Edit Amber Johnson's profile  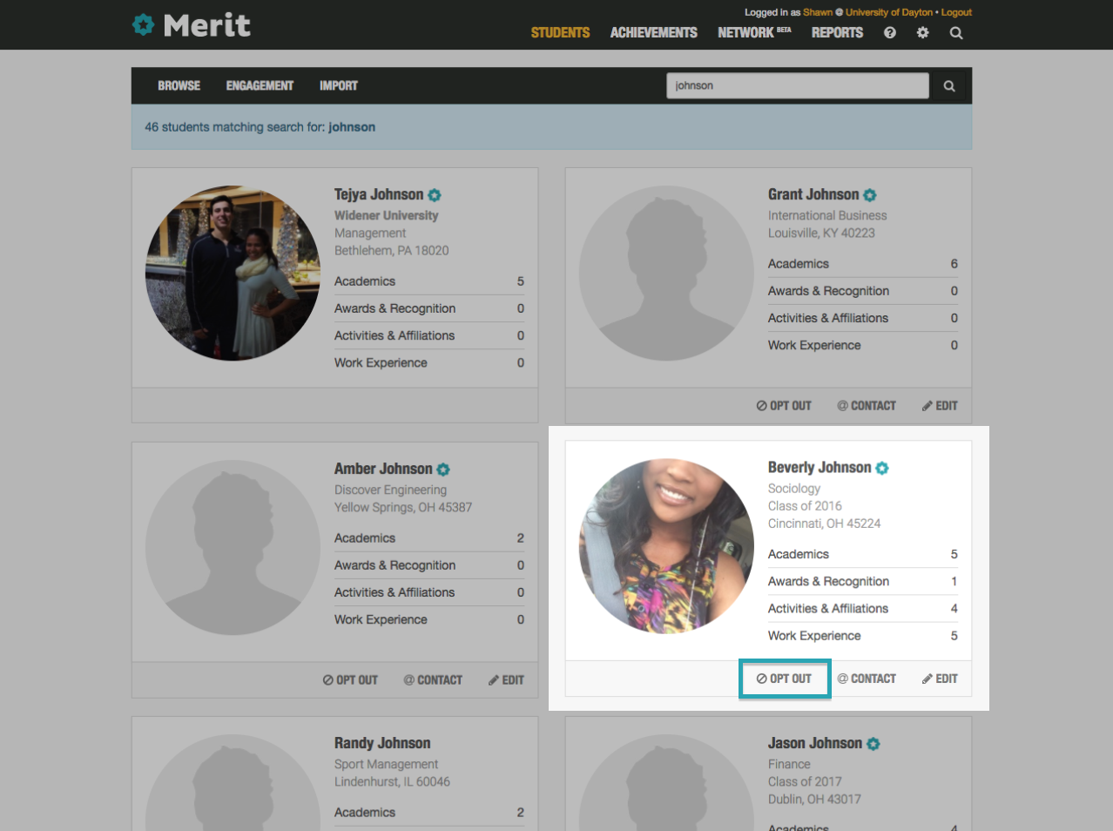[x=506, y=680]
